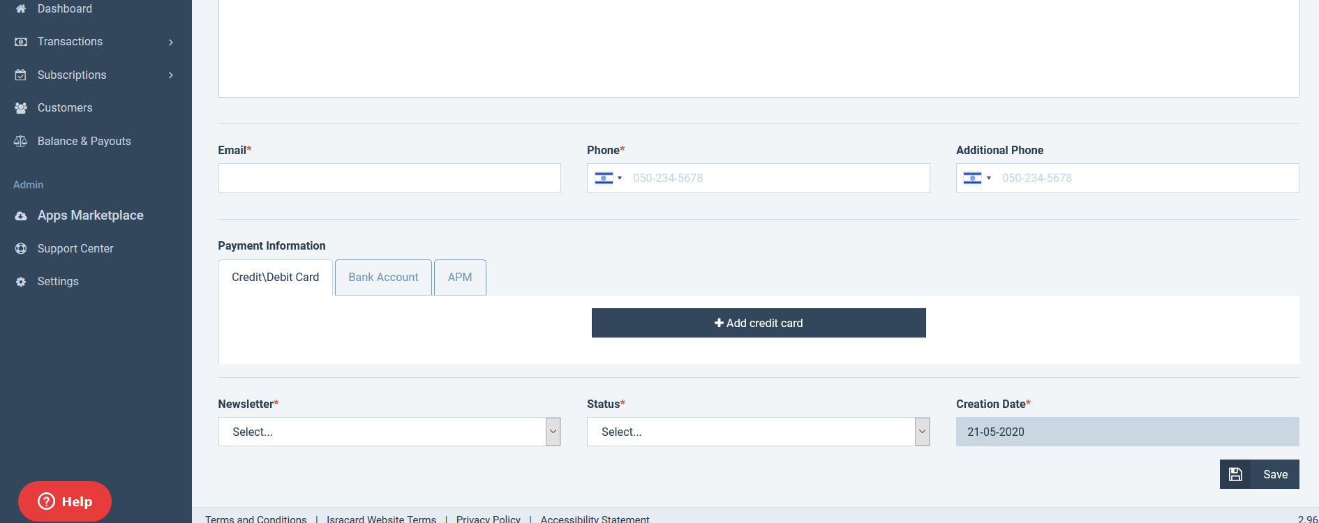Open the Privacy Policy footer link
Screen dimensions: 1319x523
click(x=488, y=518)
